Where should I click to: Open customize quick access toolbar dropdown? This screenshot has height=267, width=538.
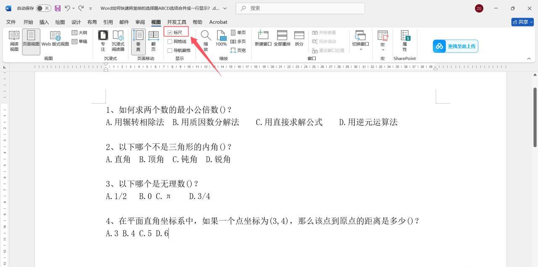(90, 9)
